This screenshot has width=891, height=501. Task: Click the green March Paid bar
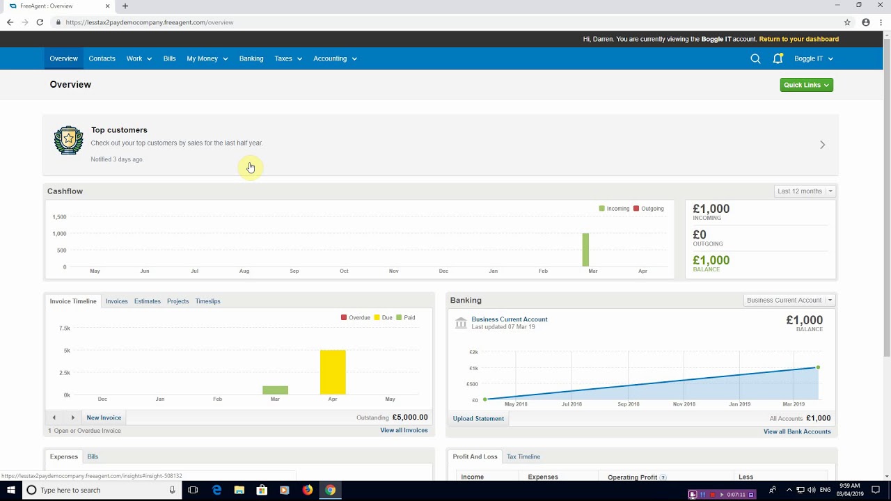tap(275, 390)
